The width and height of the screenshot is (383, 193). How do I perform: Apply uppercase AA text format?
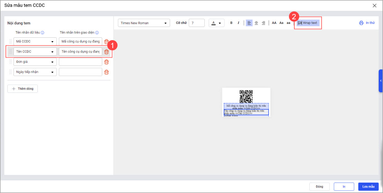click(274, 23)
